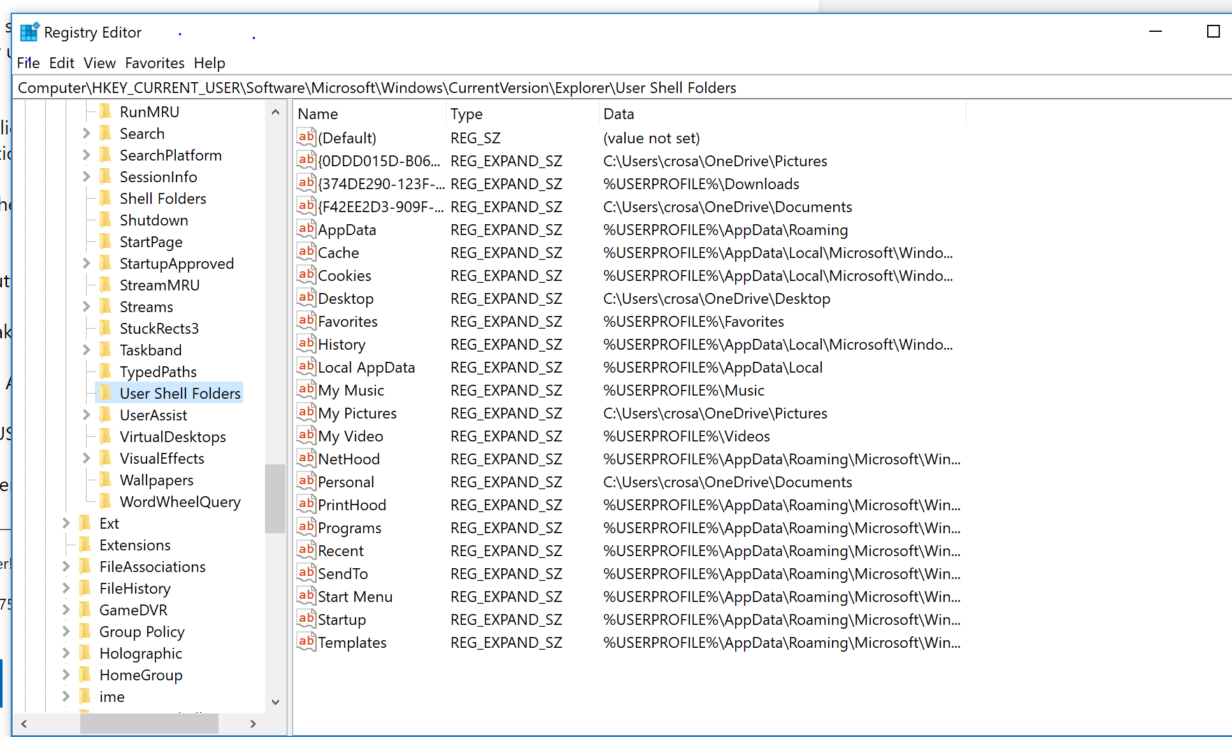Expand the VisualEffects tree node
Screen dimensions: 1232x737
coord(87,458)
